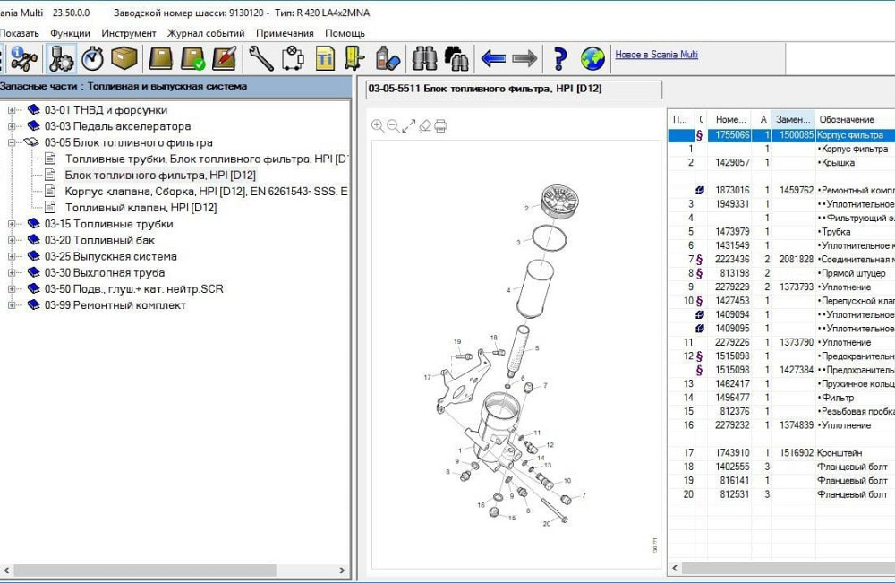Open help with the question mark icon
Screen dimensions: 895x583
(x=560, y=59)
